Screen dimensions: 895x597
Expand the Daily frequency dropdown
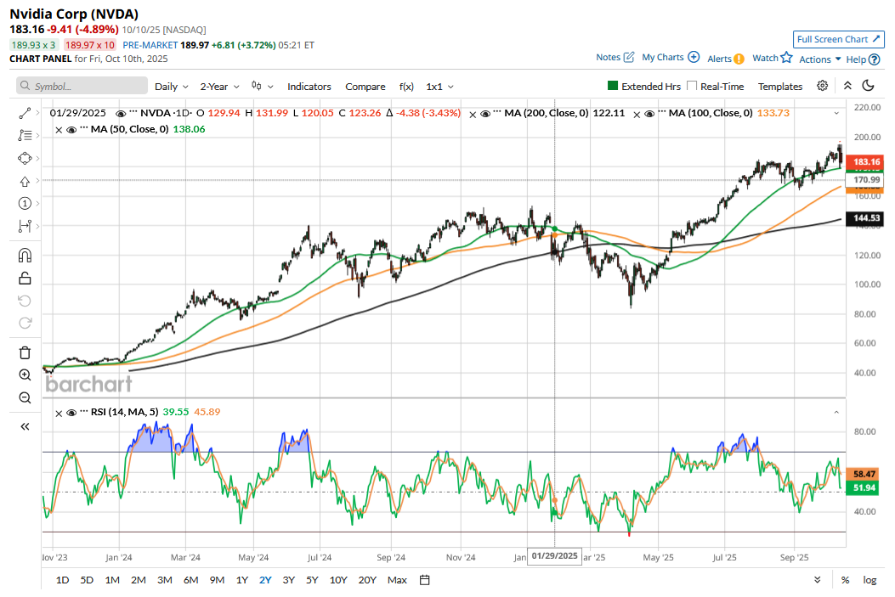pos(172,87)
